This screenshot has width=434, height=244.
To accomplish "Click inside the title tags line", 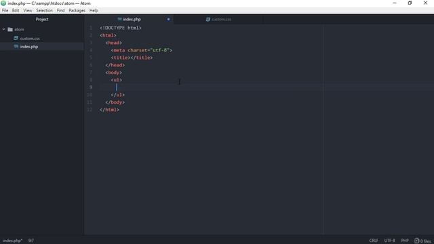I will point(132,58).
